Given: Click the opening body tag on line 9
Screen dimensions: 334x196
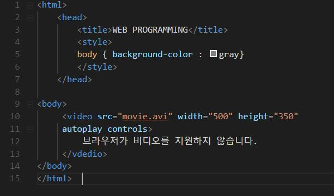Looking at the screenshot, I should point(52,105).
